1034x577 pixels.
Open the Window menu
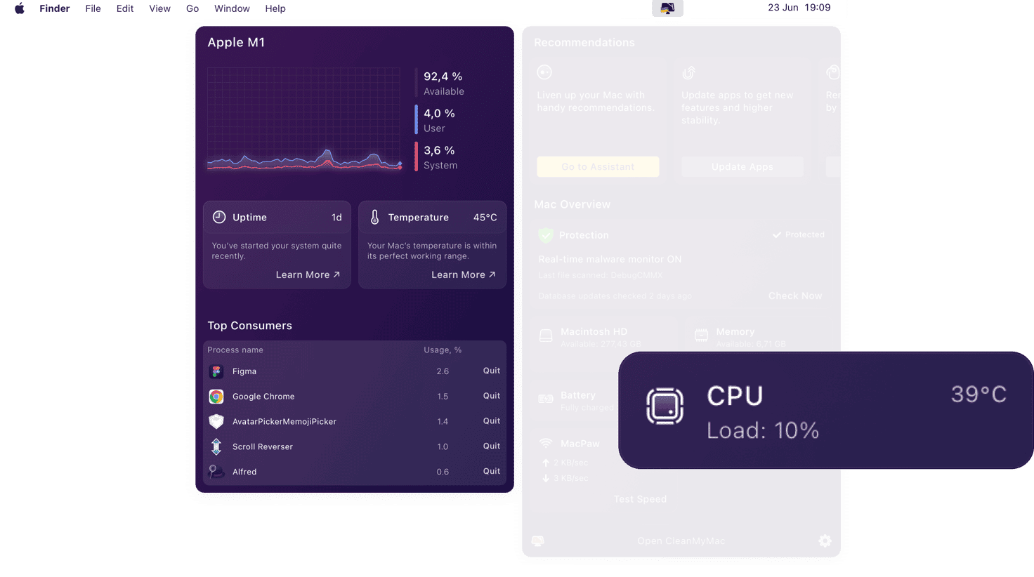coord(232,8)
